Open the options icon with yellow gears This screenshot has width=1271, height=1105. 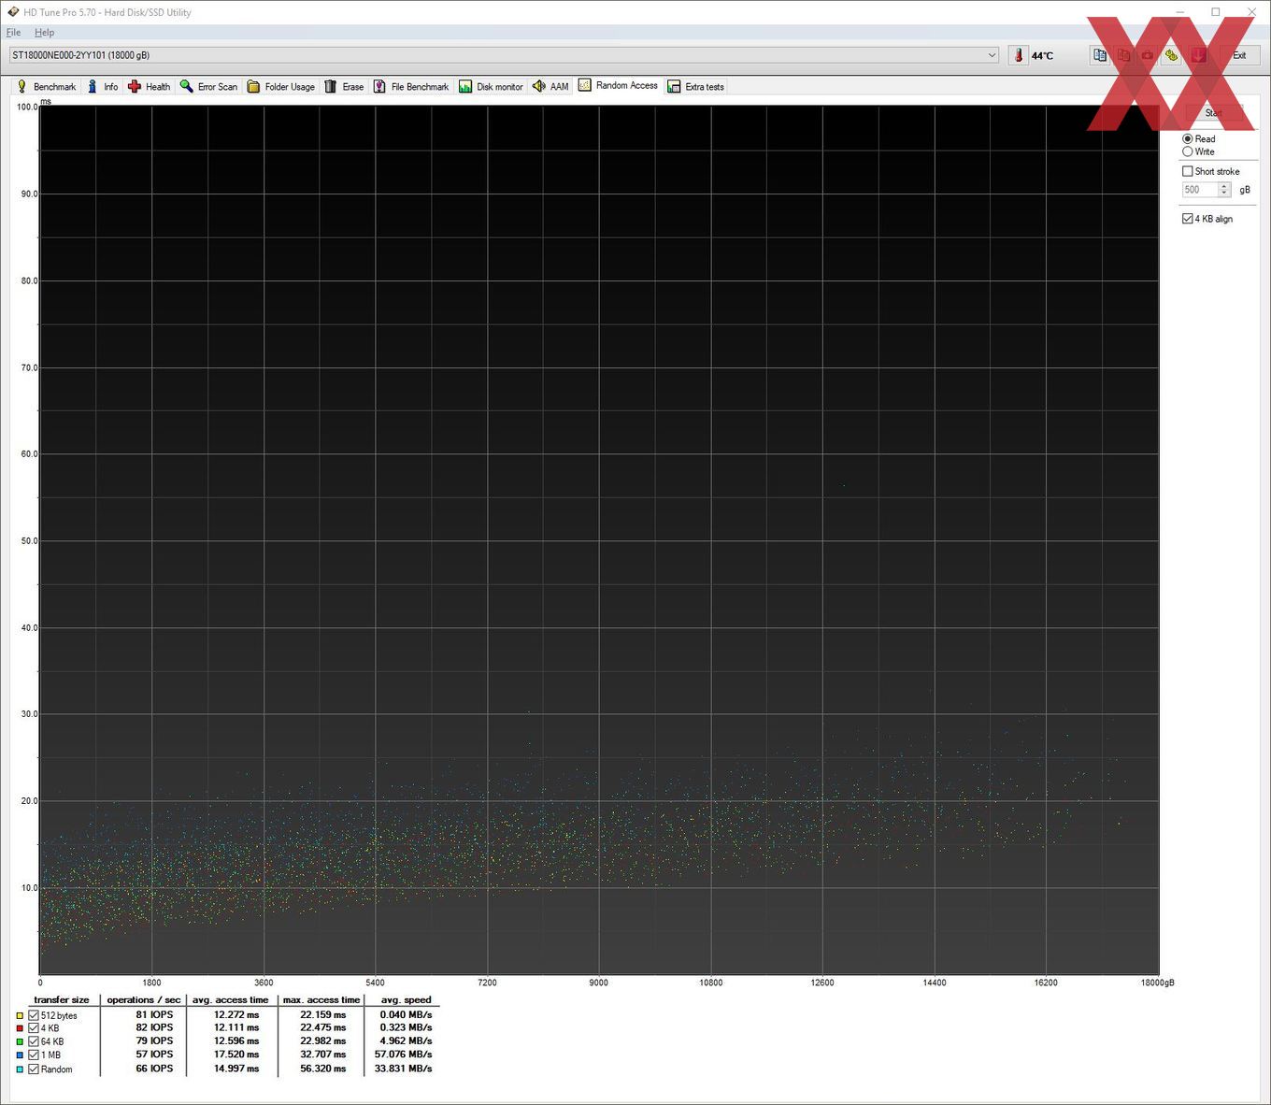[x=1172, y=55]
